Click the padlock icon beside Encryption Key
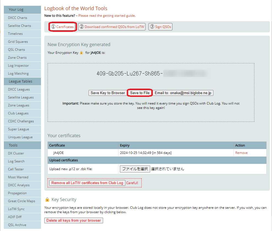This screenshot has width=272, height=231. (x=81, y=53)
